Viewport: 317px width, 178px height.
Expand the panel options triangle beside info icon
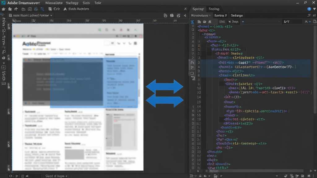point(315,9)
